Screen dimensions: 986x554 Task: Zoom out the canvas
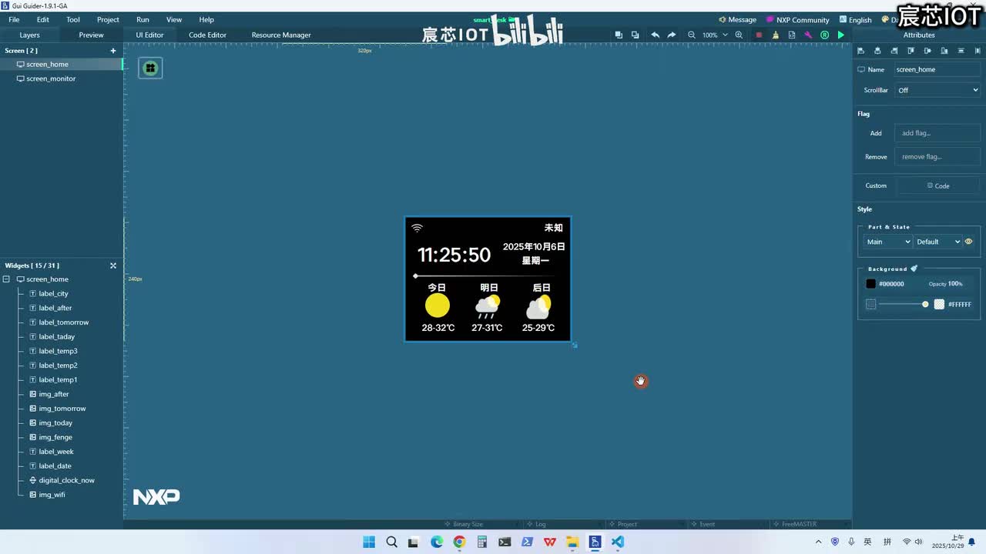point(691,35)
